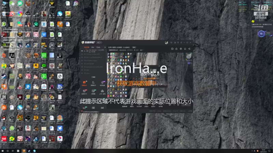Select the Iron Harvest source row
This screenshot has height=153, width=273.
(x=93, y=51)
